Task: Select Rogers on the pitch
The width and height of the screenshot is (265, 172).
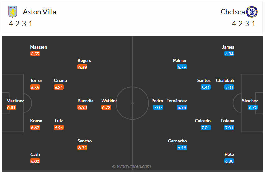Action: pos(84,60)
